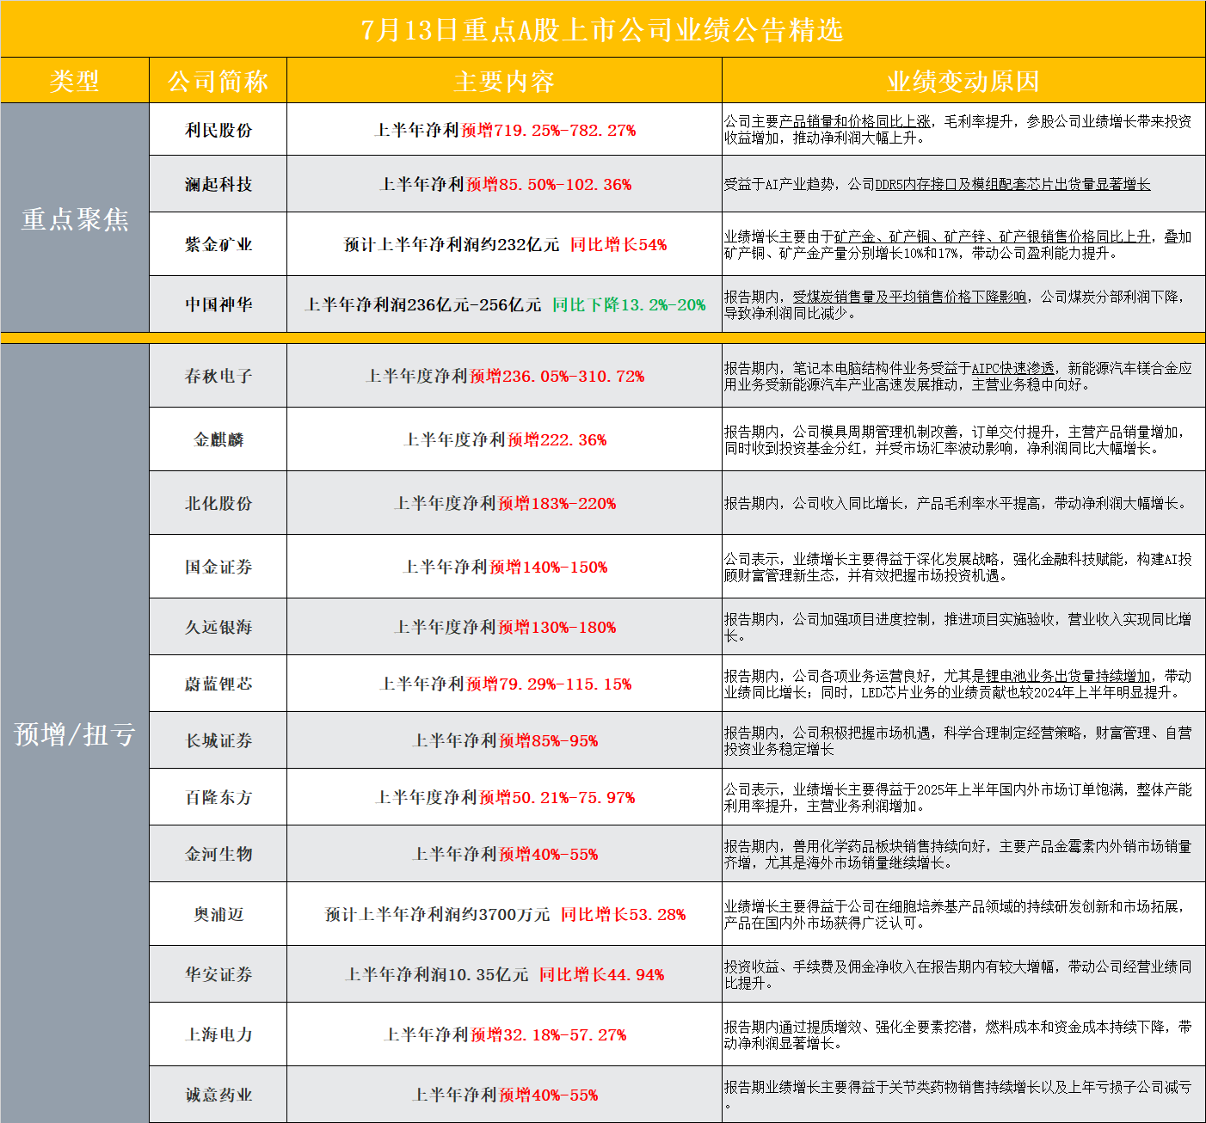Click 预增79.29%-115.15% content cell

pos(504,684)
